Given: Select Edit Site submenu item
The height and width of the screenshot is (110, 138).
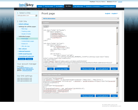Looking at the screenshot, I should coord(45,9).
